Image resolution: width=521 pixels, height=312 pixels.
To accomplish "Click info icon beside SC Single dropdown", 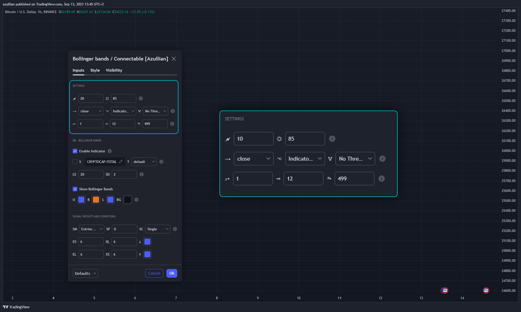I will pos(175,229).
